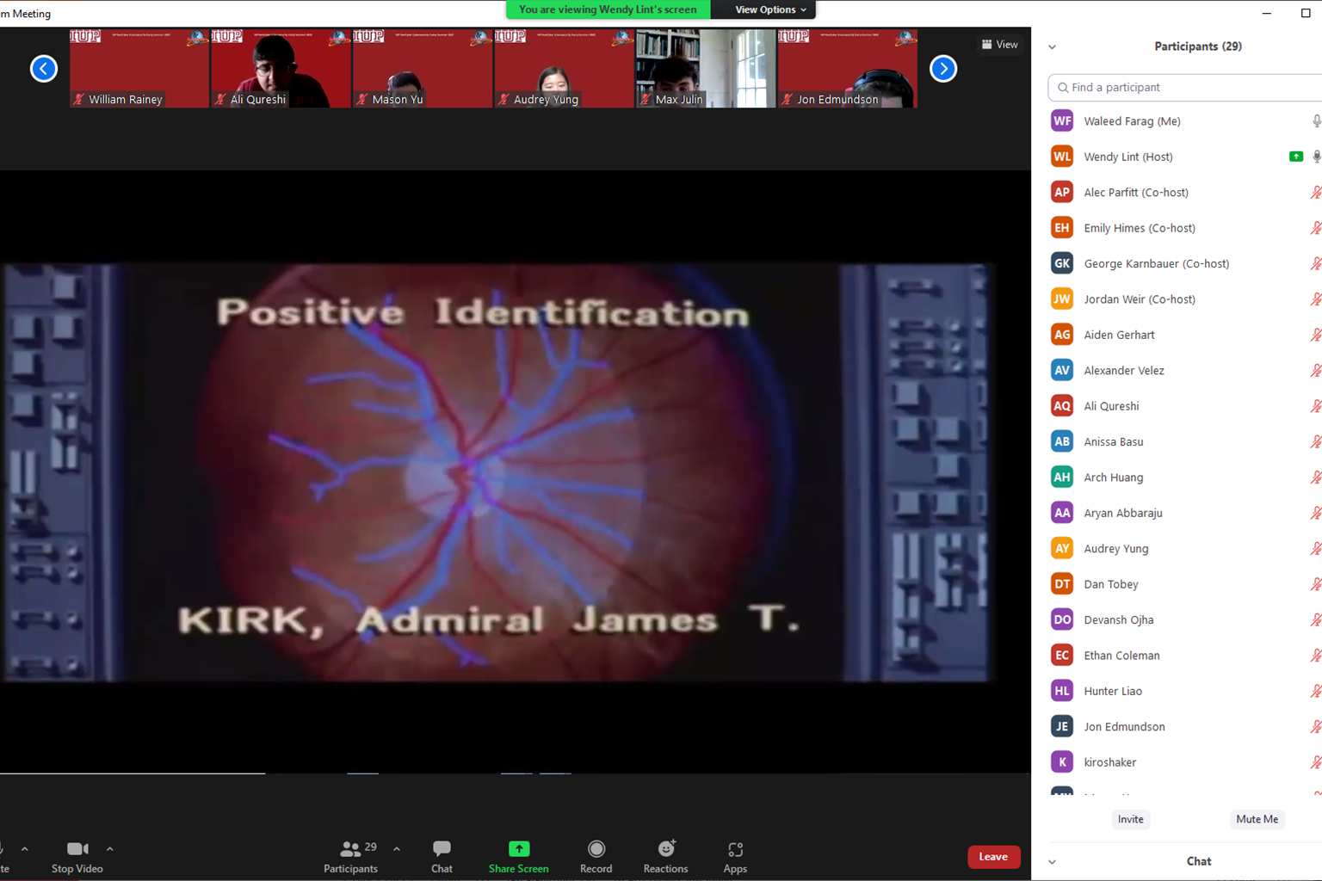Click 'Waleed Farag (Me)' name in list
This screenshot has width=1322, height=881.
coord(1132,121)
